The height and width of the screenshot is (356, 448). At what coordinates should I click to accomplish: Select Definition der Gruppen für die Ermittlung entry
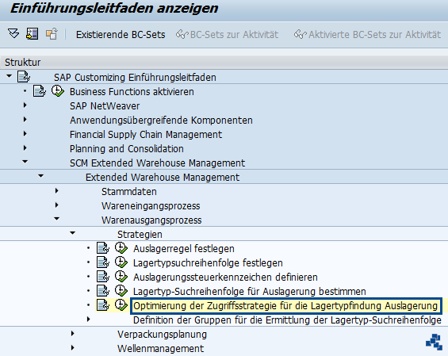point(287,320)
